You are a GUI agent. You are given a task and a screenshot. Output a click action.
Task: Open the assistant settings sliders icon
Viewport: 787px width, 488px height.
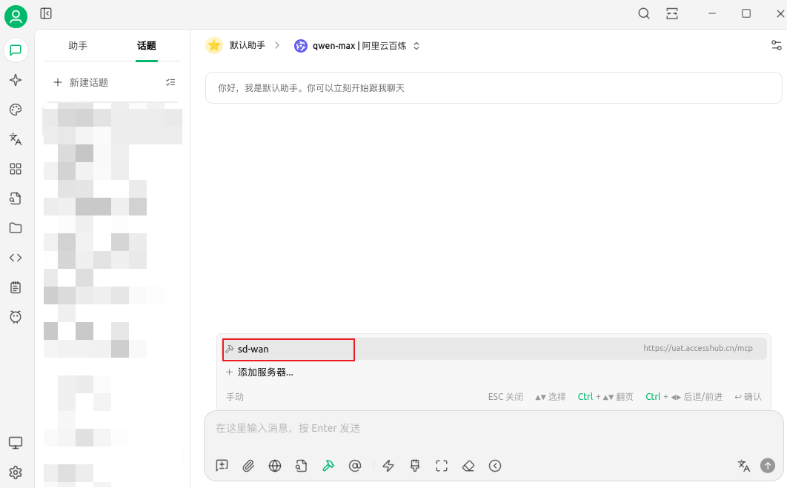click(x=777, y=45)
